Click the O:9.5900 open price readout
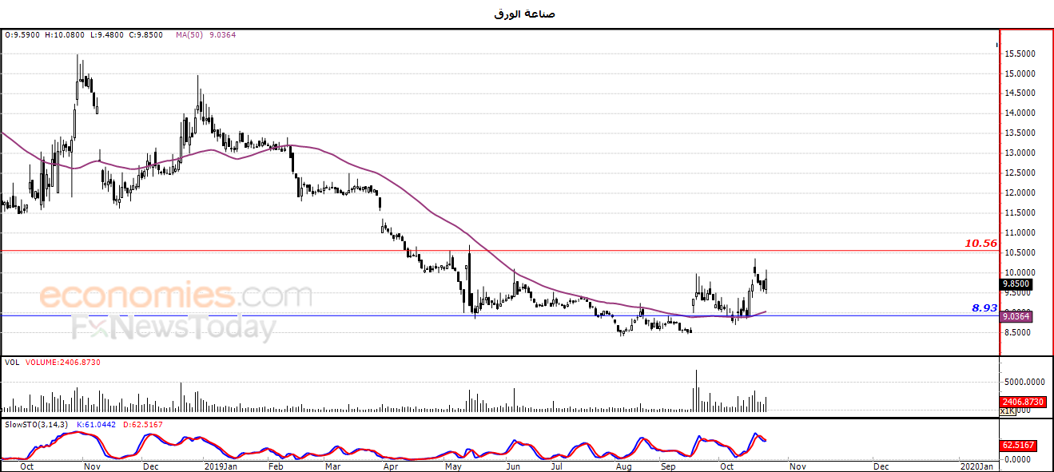Image resolution: width=1054 pixels, height=472 pixels. 22,34
